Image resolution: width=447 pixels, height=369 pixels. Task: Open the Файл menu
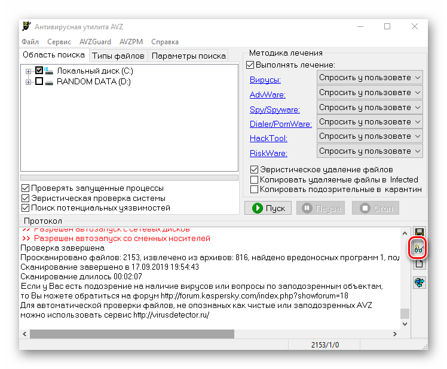click(30, 42)
